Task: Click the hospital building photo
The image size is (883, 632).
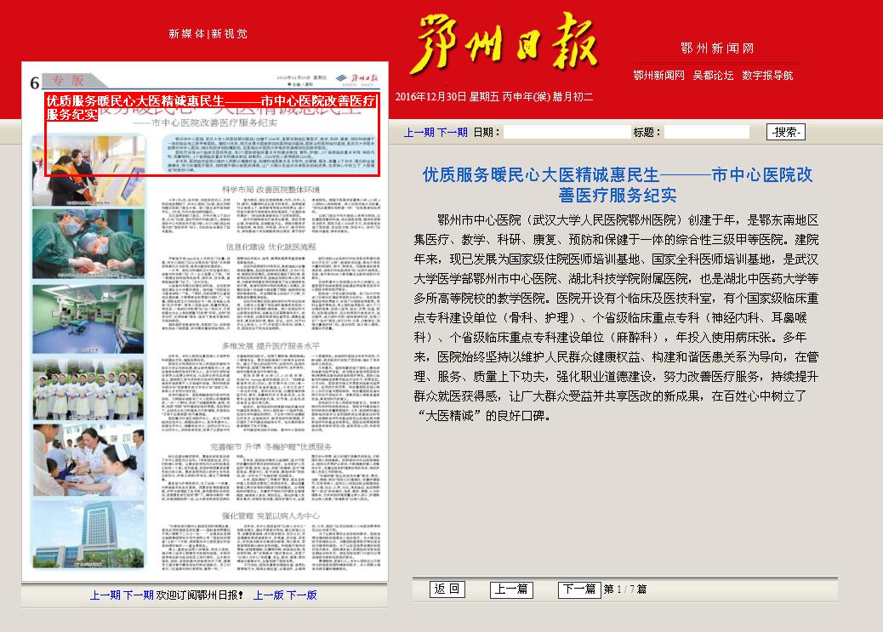Action: point(88,533)
